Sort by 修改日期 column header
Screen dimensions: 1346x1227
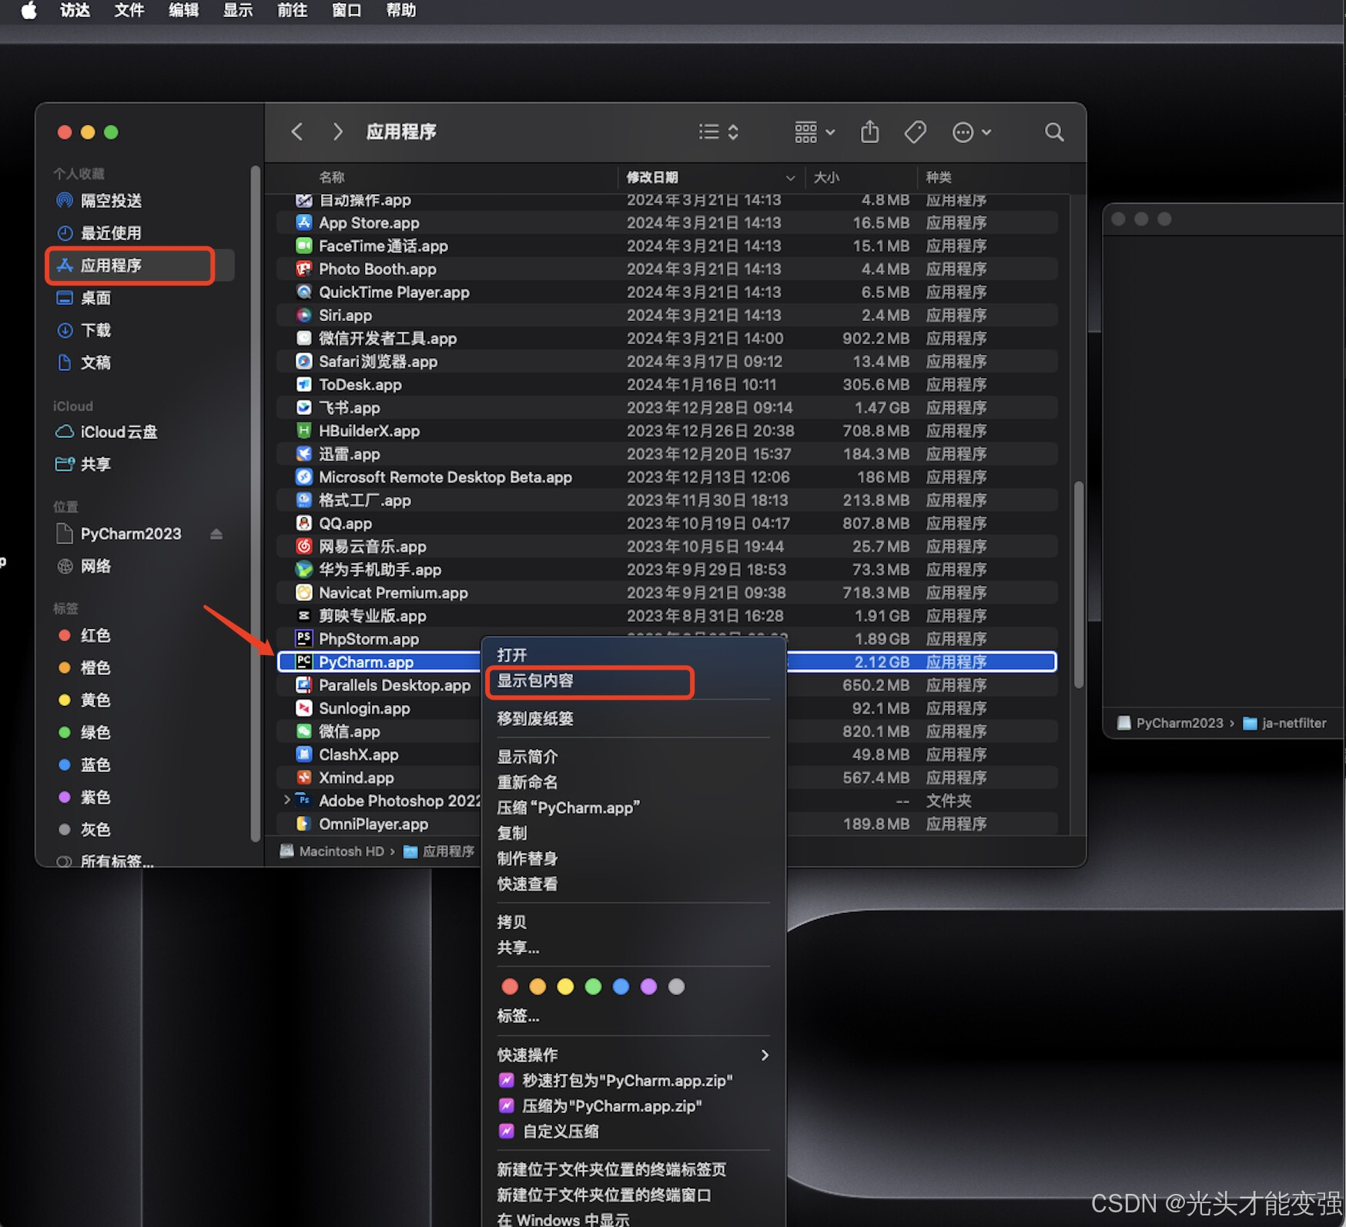coord(711,177)
